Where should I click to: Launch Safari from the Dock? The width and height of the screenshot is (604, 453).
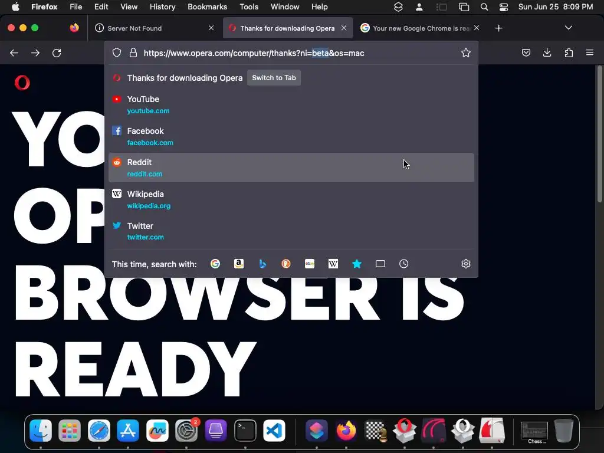coord(99,430)
